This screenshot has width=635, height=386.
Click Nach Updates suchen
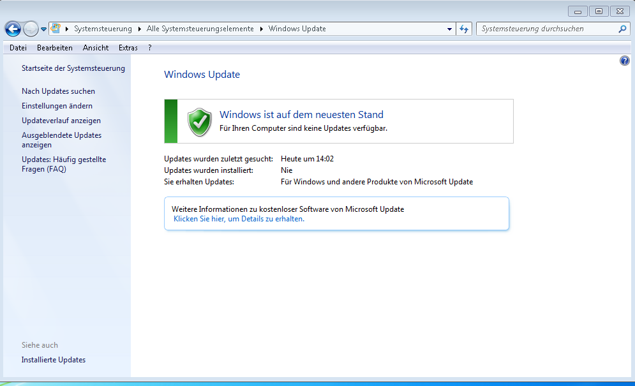(58, 91)
